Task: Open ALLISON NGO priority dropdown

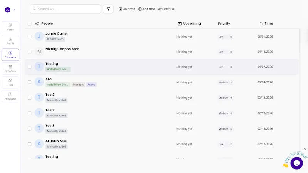Action: click(x=225, y=144)
